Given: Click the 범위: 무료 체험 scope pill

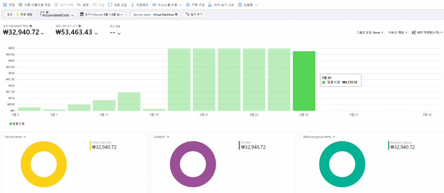Looking at the screenshot, I should (x=20, y=14).
